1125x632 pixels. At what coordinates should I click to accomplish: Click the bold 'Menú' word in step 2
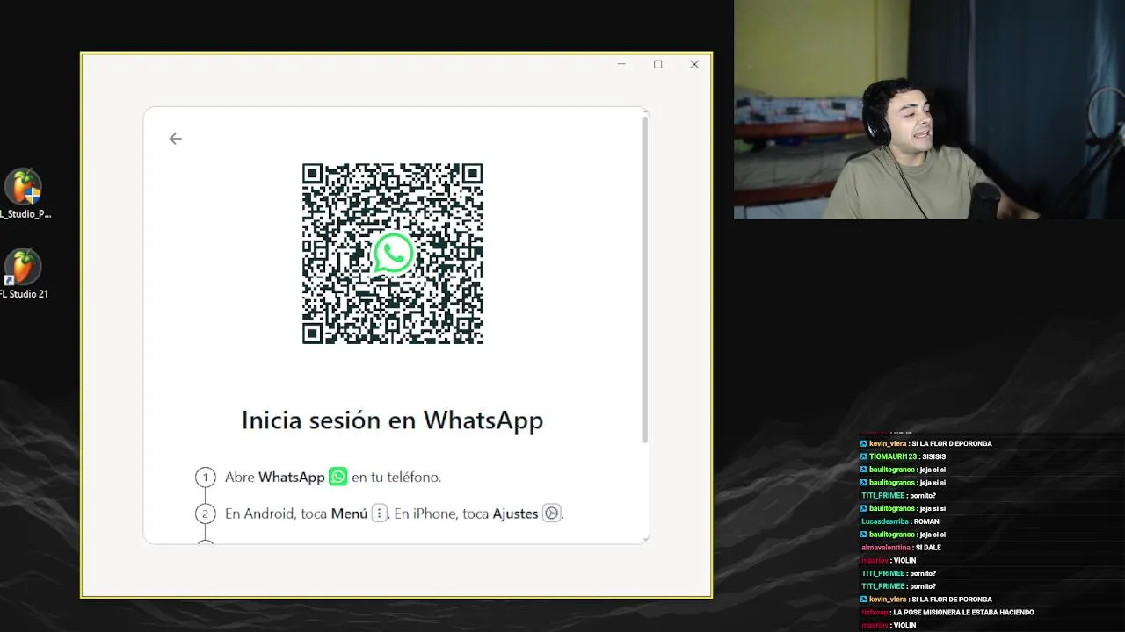pyautogui.click(x=349, y=513)
